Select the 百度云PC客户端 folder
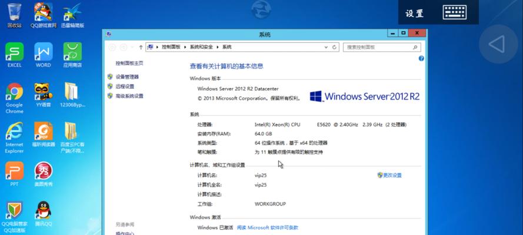Screen dimensions: 523x235 (x=72, y=137)
